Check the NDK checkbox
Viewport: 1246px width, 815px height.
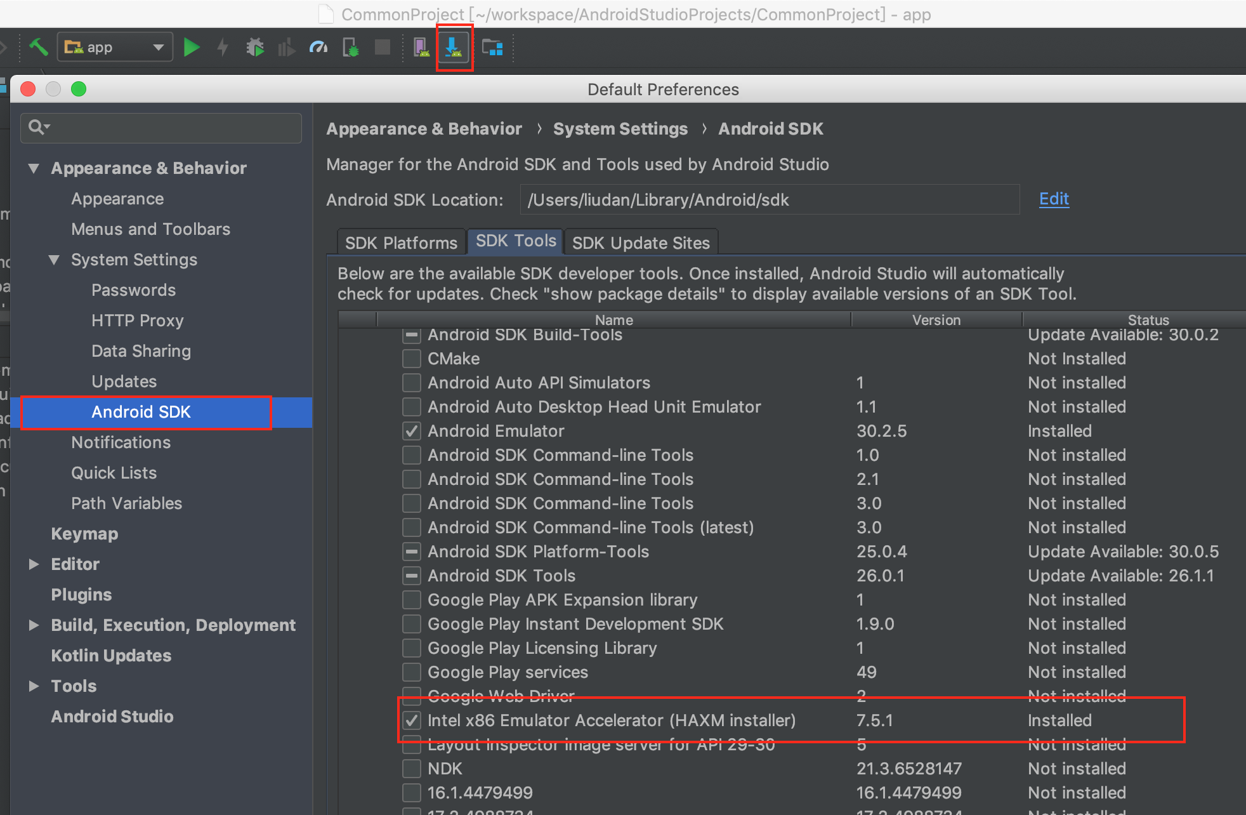click(x=411, y=768)
